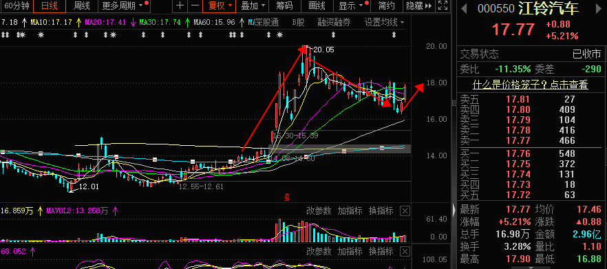Click the 委比 -11.35% value
This screenshot has height=269, width=607.
tap(513, 69)
